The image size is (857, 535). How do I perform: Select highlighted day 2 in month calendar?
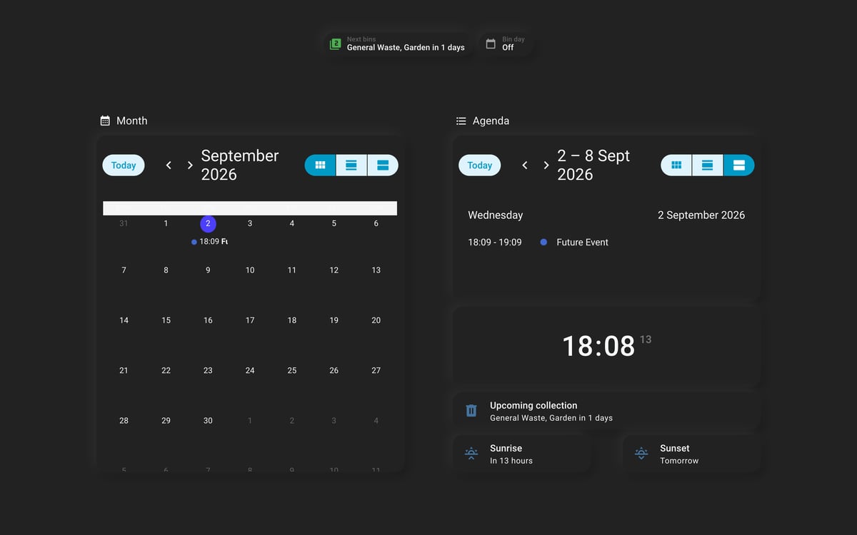click(208, 224)
